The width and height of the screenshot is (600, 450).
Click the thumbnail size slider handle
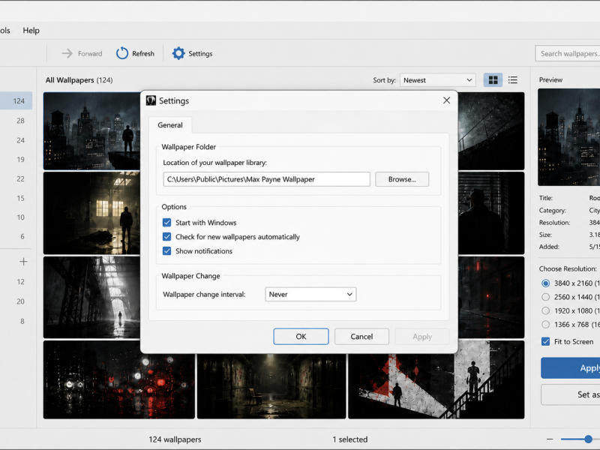click(x=588, y=439)
